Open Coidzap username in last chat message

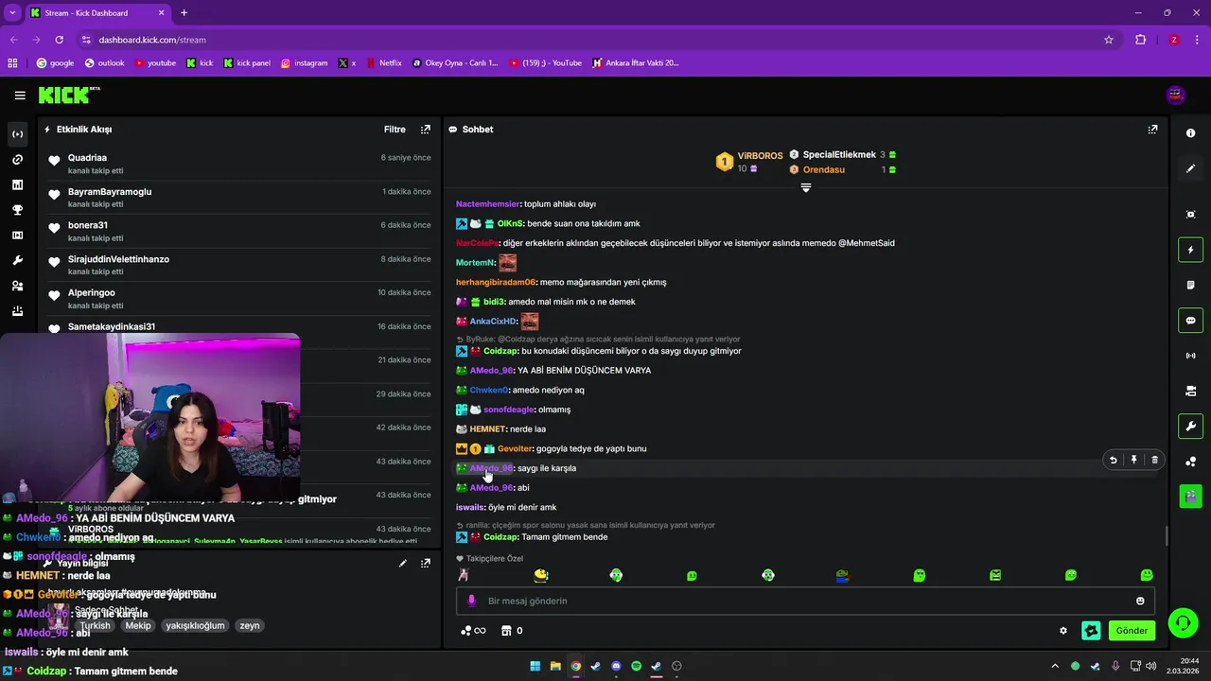click(500, 537)
